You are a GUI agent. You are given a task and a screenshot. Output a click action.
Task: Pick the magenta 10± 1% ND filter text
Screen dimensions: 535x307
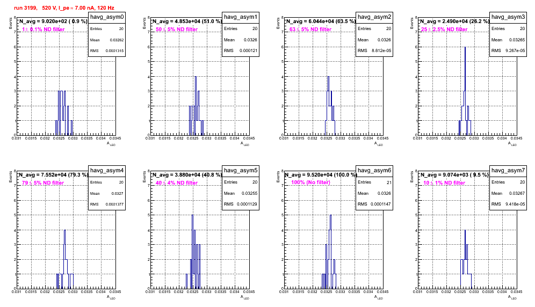(x=444, y=183)
